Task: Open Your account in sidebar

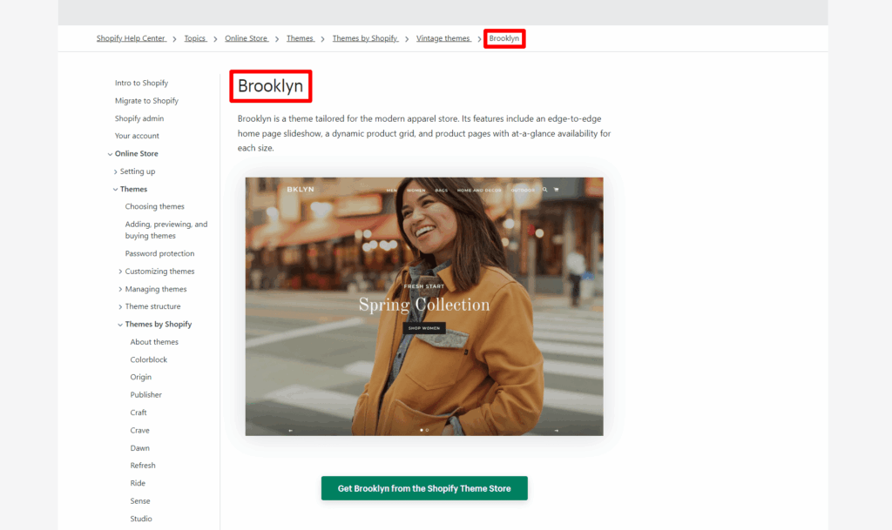Action: click(137, 136)
